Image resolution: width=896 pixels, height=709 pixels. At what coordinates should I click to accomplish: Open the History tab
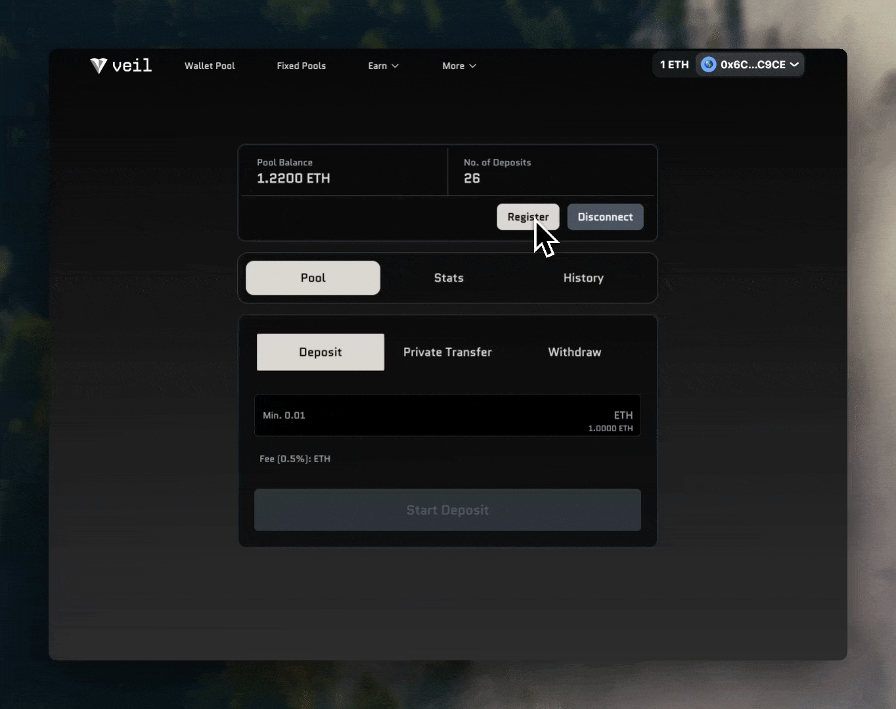click(x=583, y=278)
